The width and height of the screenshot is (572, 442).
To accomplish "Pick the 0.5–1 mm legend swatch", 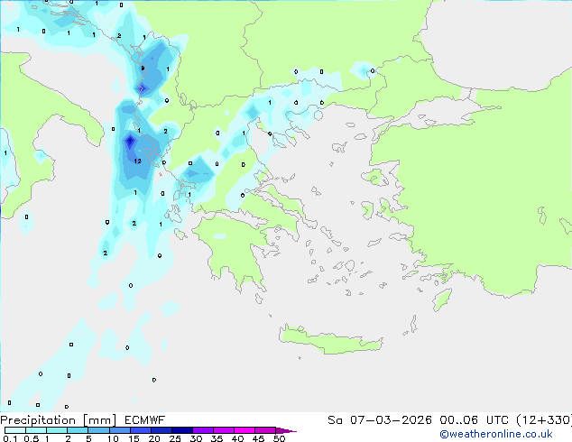I will 36,430.
